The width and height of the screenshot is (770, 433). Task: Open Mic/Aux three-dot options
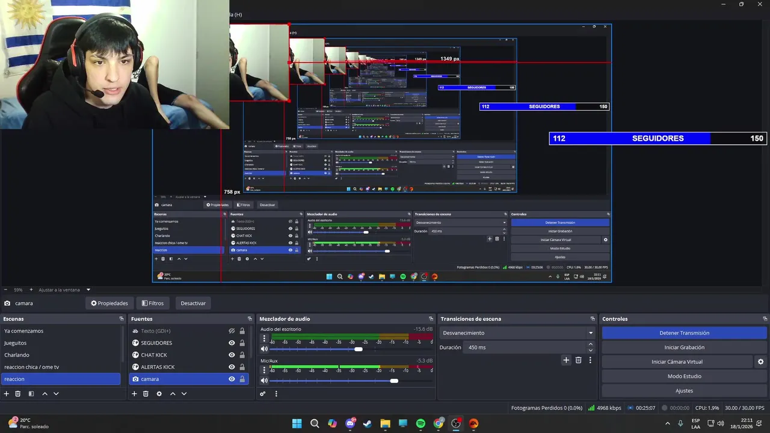tap(263, 370)
